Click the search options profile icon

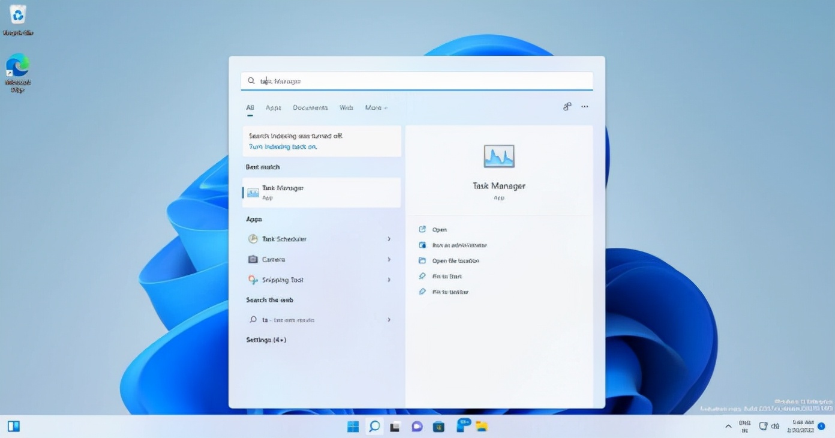coord(567,106)
